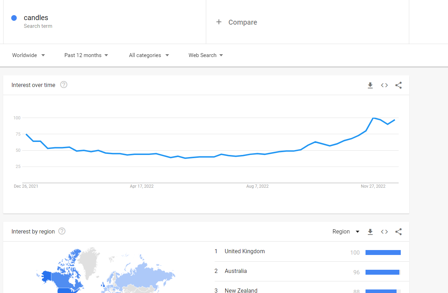448x293 pixels.
Task: Open help tooltip beside Interest by region
Action: point(62,231)
